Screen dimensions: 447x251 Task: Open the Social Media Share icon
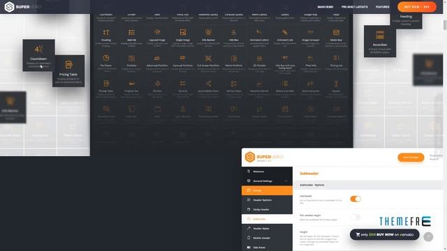pos(208,84)
